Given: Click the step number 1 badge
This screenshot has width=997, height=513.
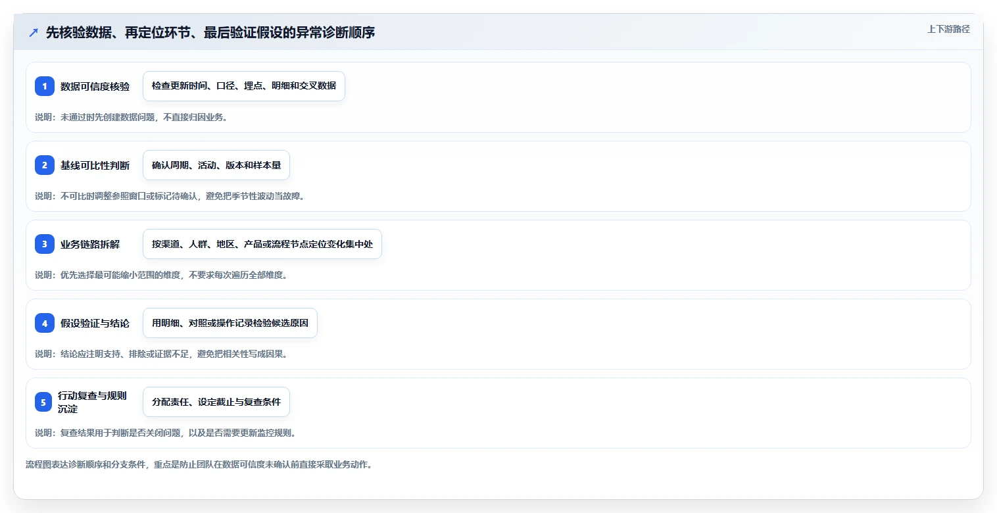Looking at the screenshot, I should pos(45,86).
